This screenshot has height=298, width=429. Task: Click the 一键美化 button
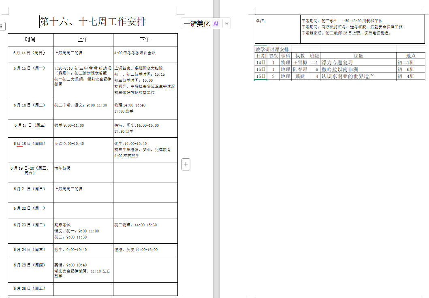197,23
